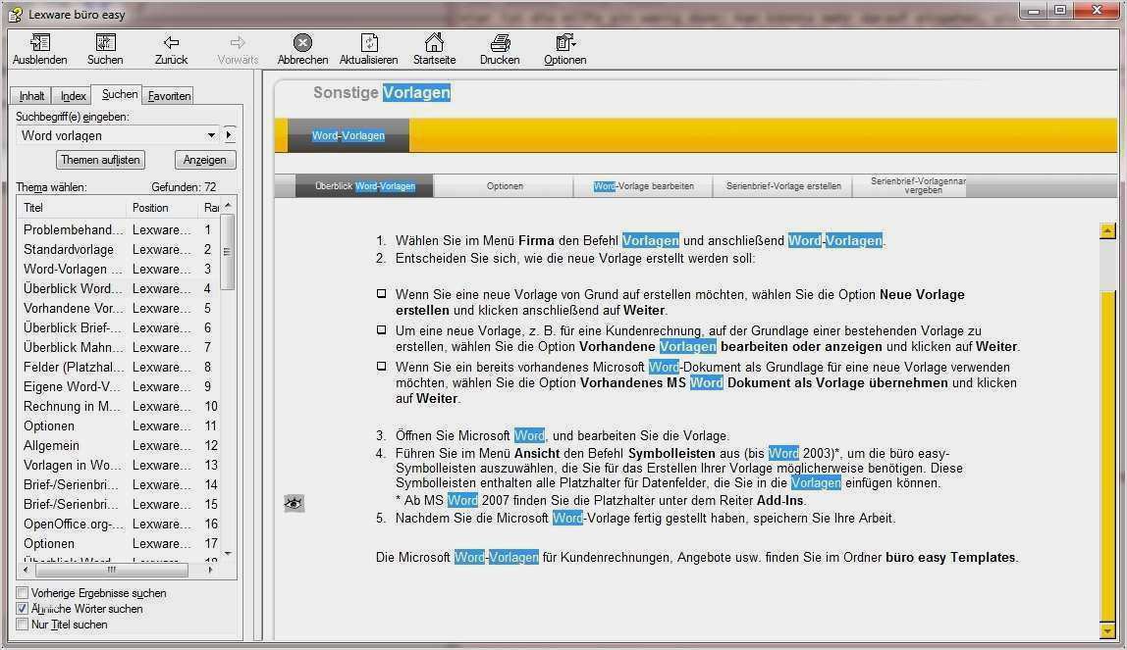Screen dimensions: 1127x650
Task: Select Überblick Mahn... result row
Action: [120, 347]
